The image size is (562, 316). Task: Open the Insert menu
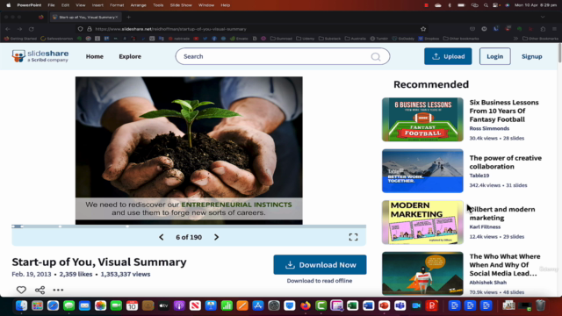click(97, 5)
